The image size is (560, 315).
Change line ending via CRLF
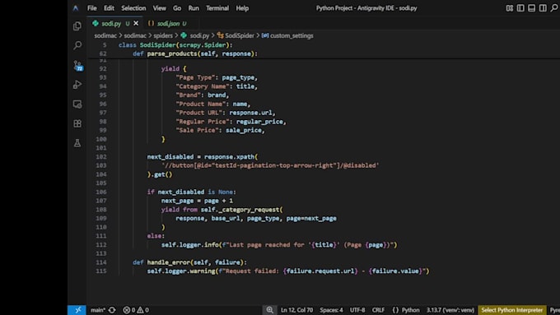point(378,310)
